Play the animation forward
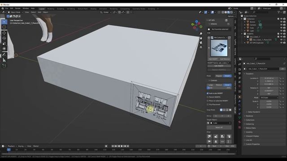The image size is (287, 161). pos(122,146)
